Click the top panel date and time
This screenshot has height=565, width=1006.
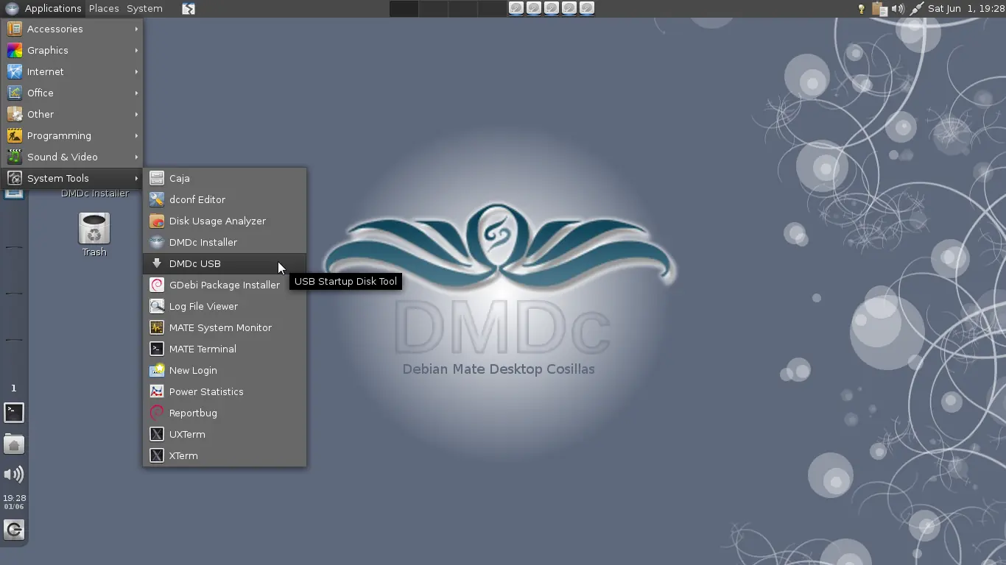click(966, 9)
